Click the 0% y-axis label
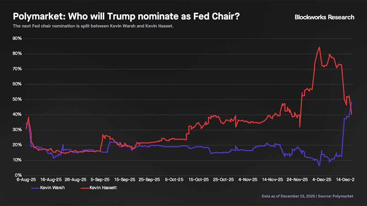The width and height of the screenshot is (367, 206). pos(18,175)
